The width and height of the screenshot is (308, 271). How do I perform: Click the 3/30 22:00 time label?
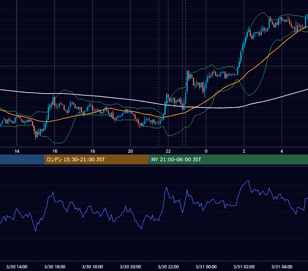168,266
